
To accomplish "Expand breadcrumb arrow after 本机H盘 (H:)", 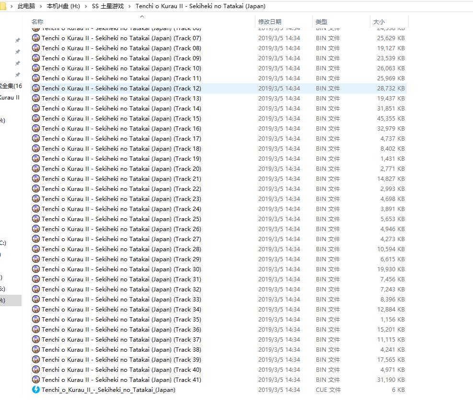I will 86,6.
